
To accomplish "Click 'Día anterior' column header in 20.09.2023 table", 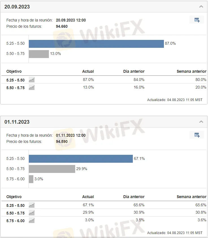I will click(134, 71).
